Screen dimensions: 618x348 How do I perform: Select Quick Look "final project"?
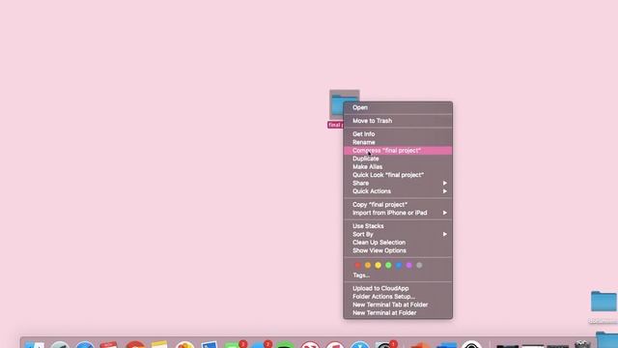pyautogui.click(x=398, y=175)
